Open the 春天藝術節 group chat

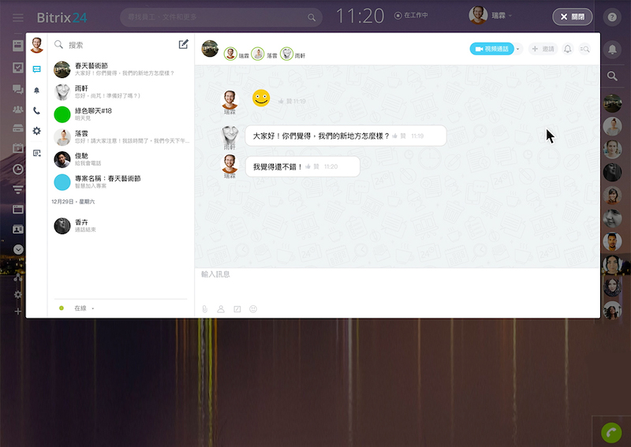point(121,69)
